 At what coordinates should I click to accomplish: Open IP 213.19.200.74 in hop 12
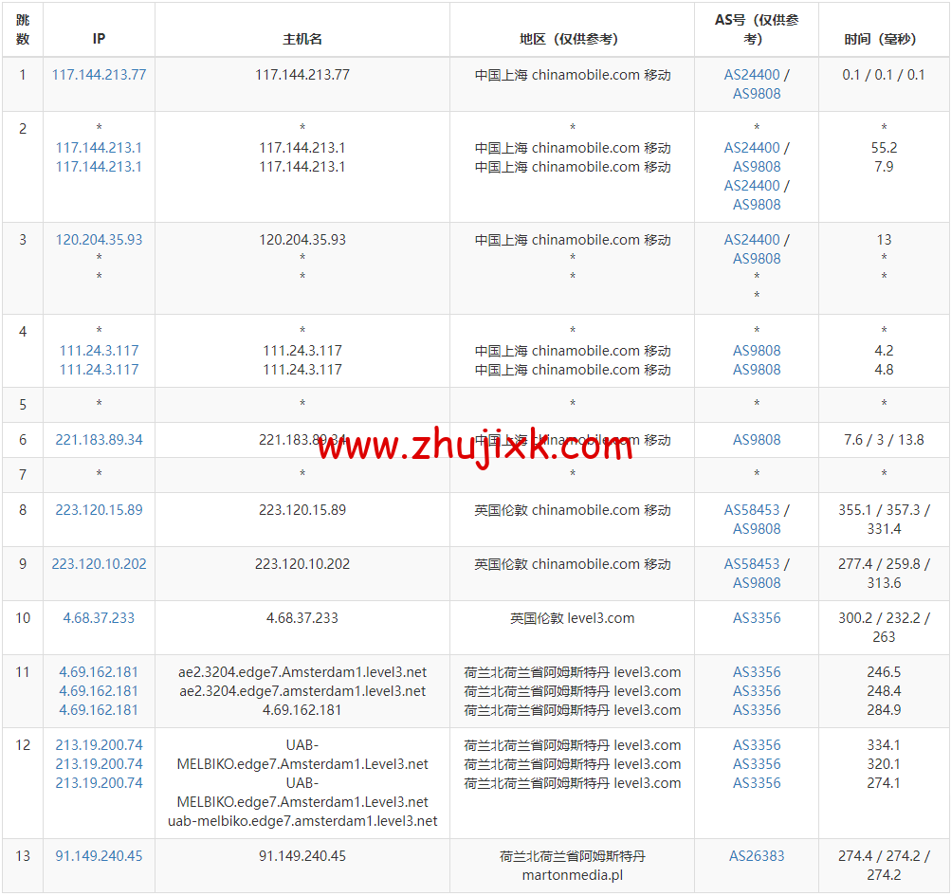(99, 744)
